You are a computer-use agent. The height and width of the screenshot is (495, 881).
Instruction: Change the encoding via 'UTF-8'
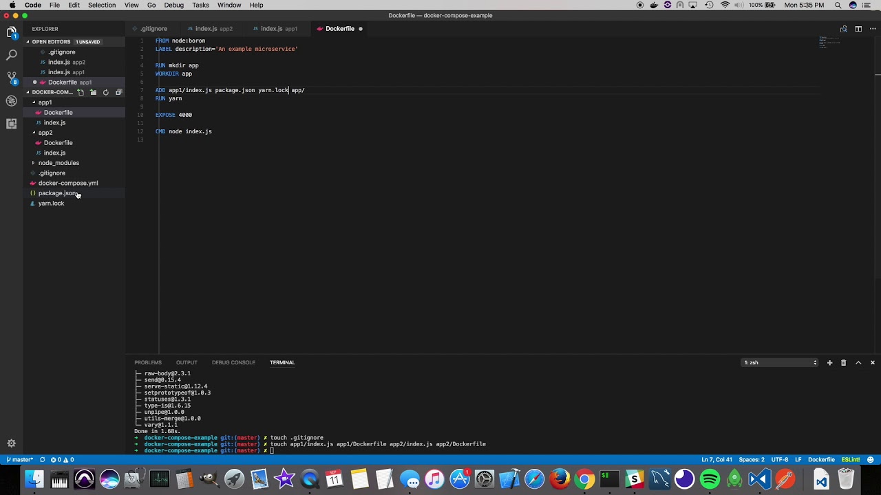click(780, 459)
